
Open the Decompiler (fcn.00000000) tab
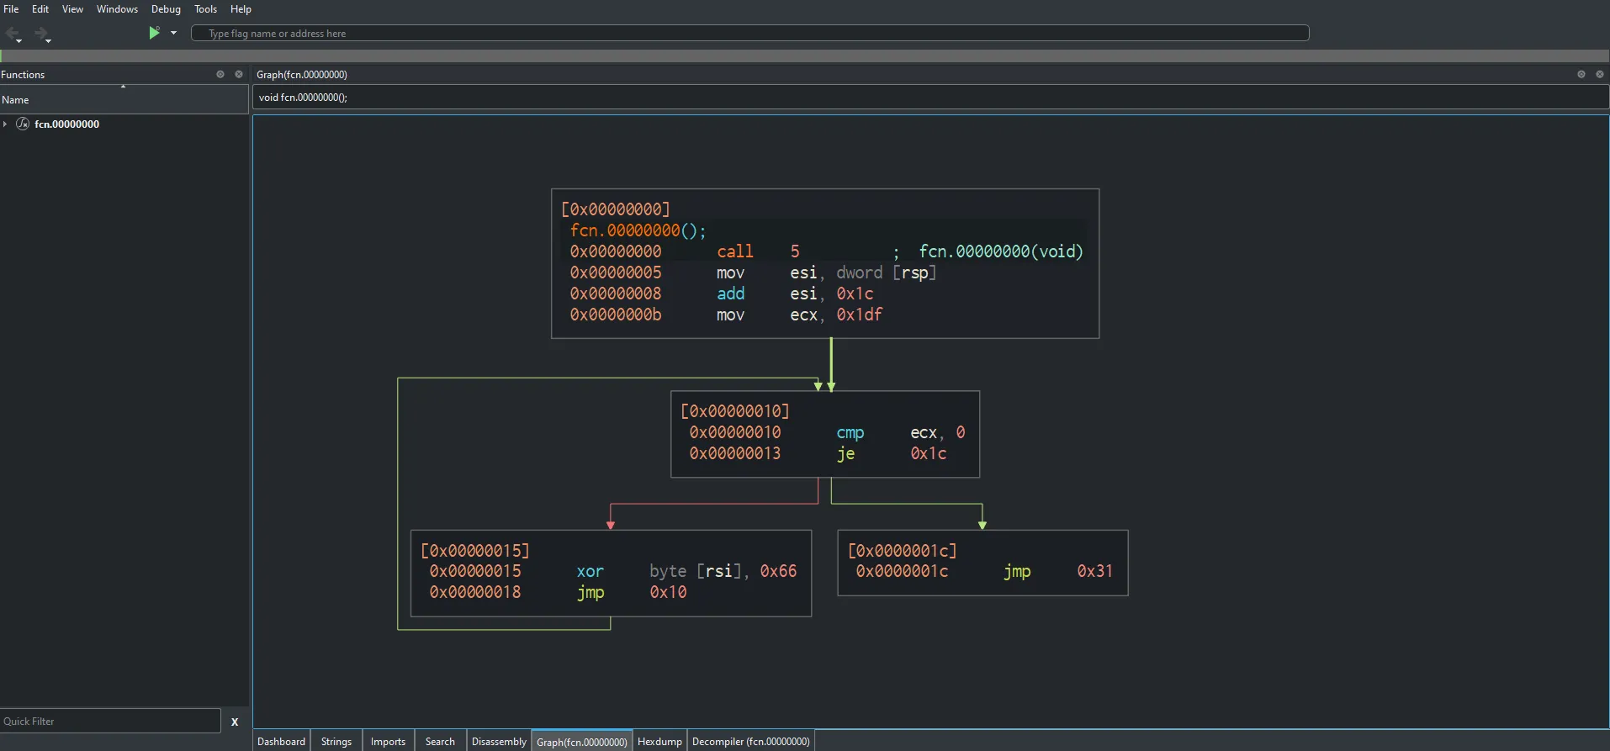click(x=750, y=741)
